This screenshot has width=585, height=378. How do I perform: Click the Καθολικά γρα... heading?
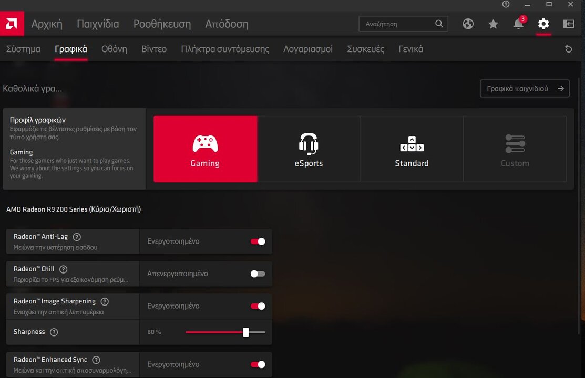click(x=33, y=89)
